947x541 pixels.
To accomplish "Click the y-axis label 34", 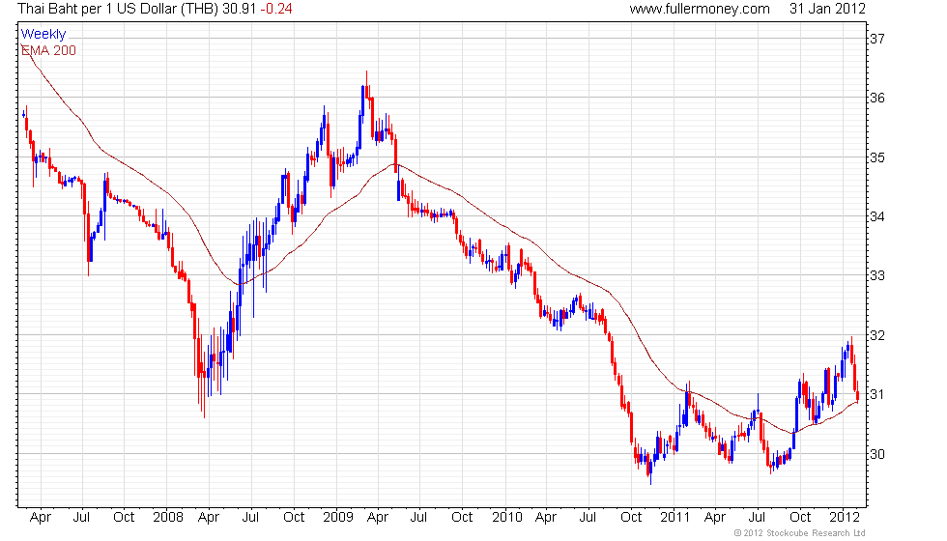I will point(877,216).
